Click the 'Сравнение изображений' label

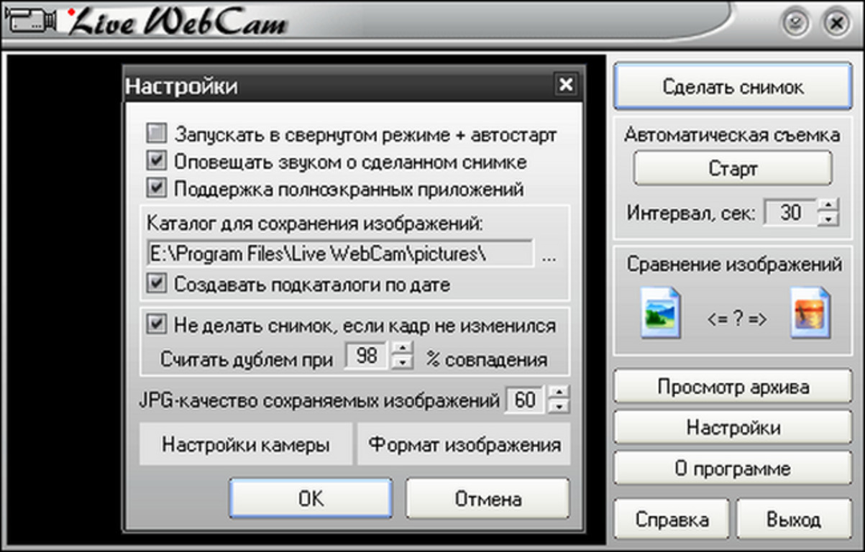734,264
